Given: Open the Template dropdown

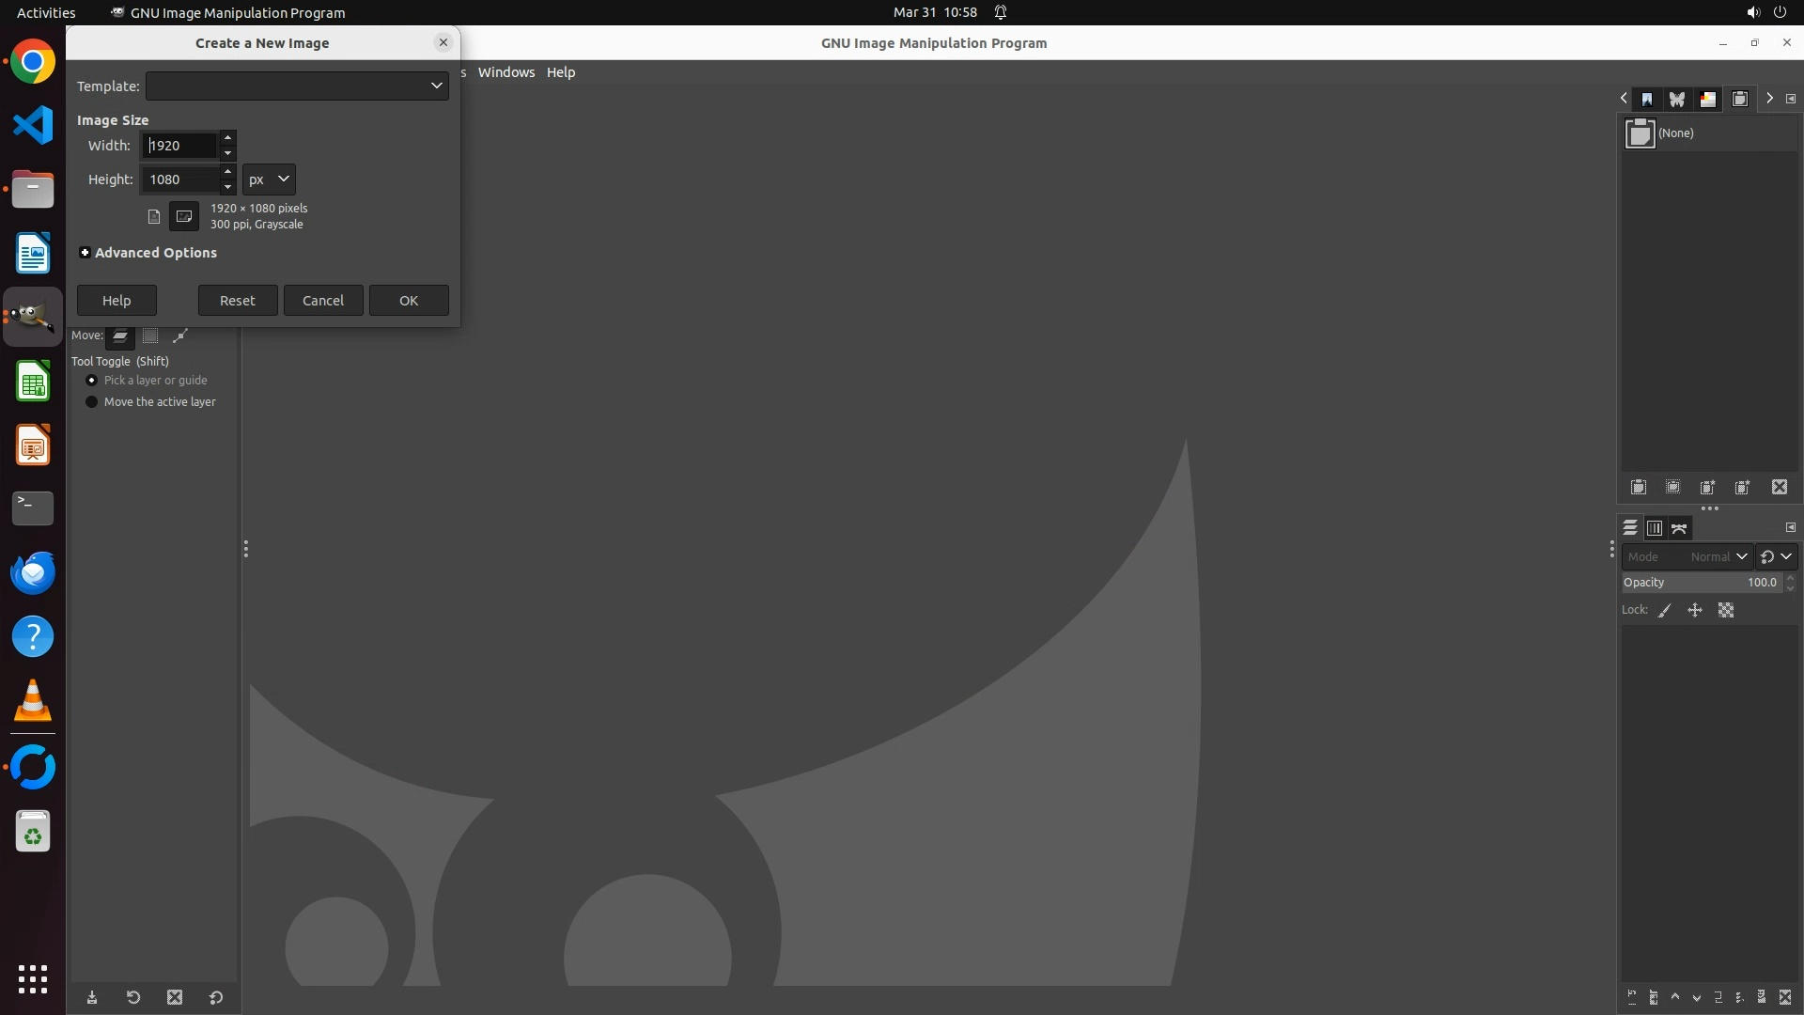Looking at the screenshot, I should 297,86.
